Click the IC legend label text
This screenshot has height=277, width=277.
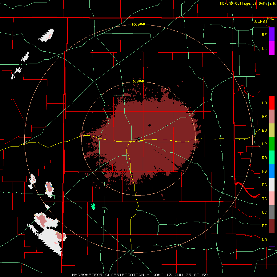(x=264, y=199)
